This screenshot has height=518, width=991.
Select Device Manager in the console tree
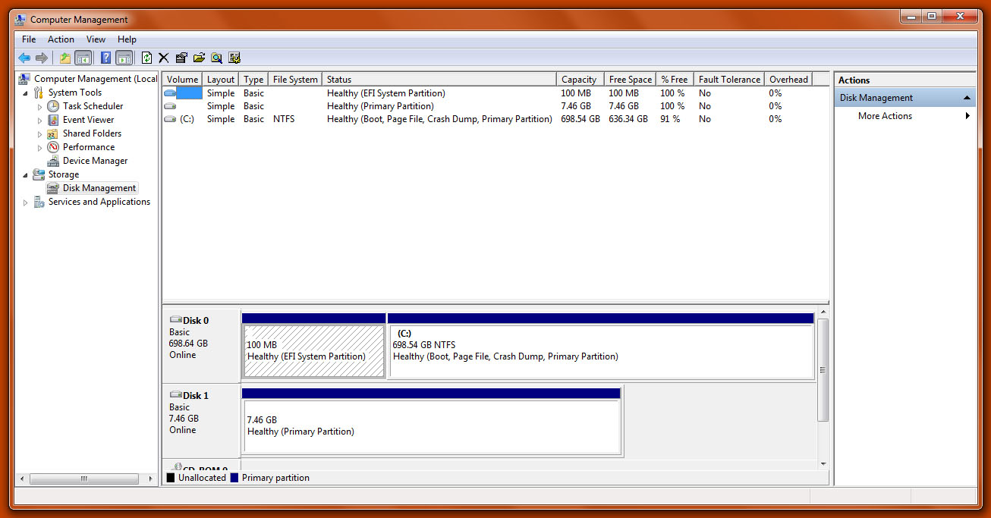[95, 161]
